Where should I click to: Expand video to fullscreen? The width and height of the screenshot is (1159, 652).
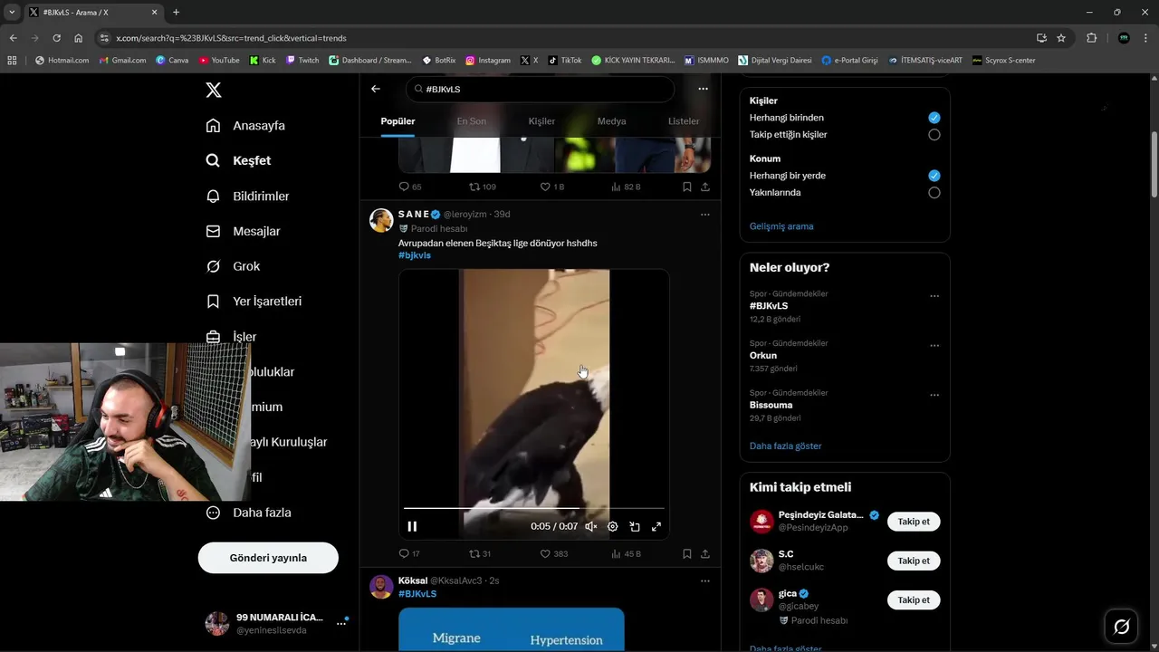(656, 526)
